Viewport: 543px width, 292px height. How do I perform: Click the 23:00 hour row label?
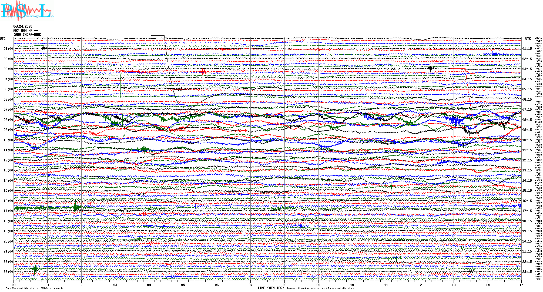[8, 272]
